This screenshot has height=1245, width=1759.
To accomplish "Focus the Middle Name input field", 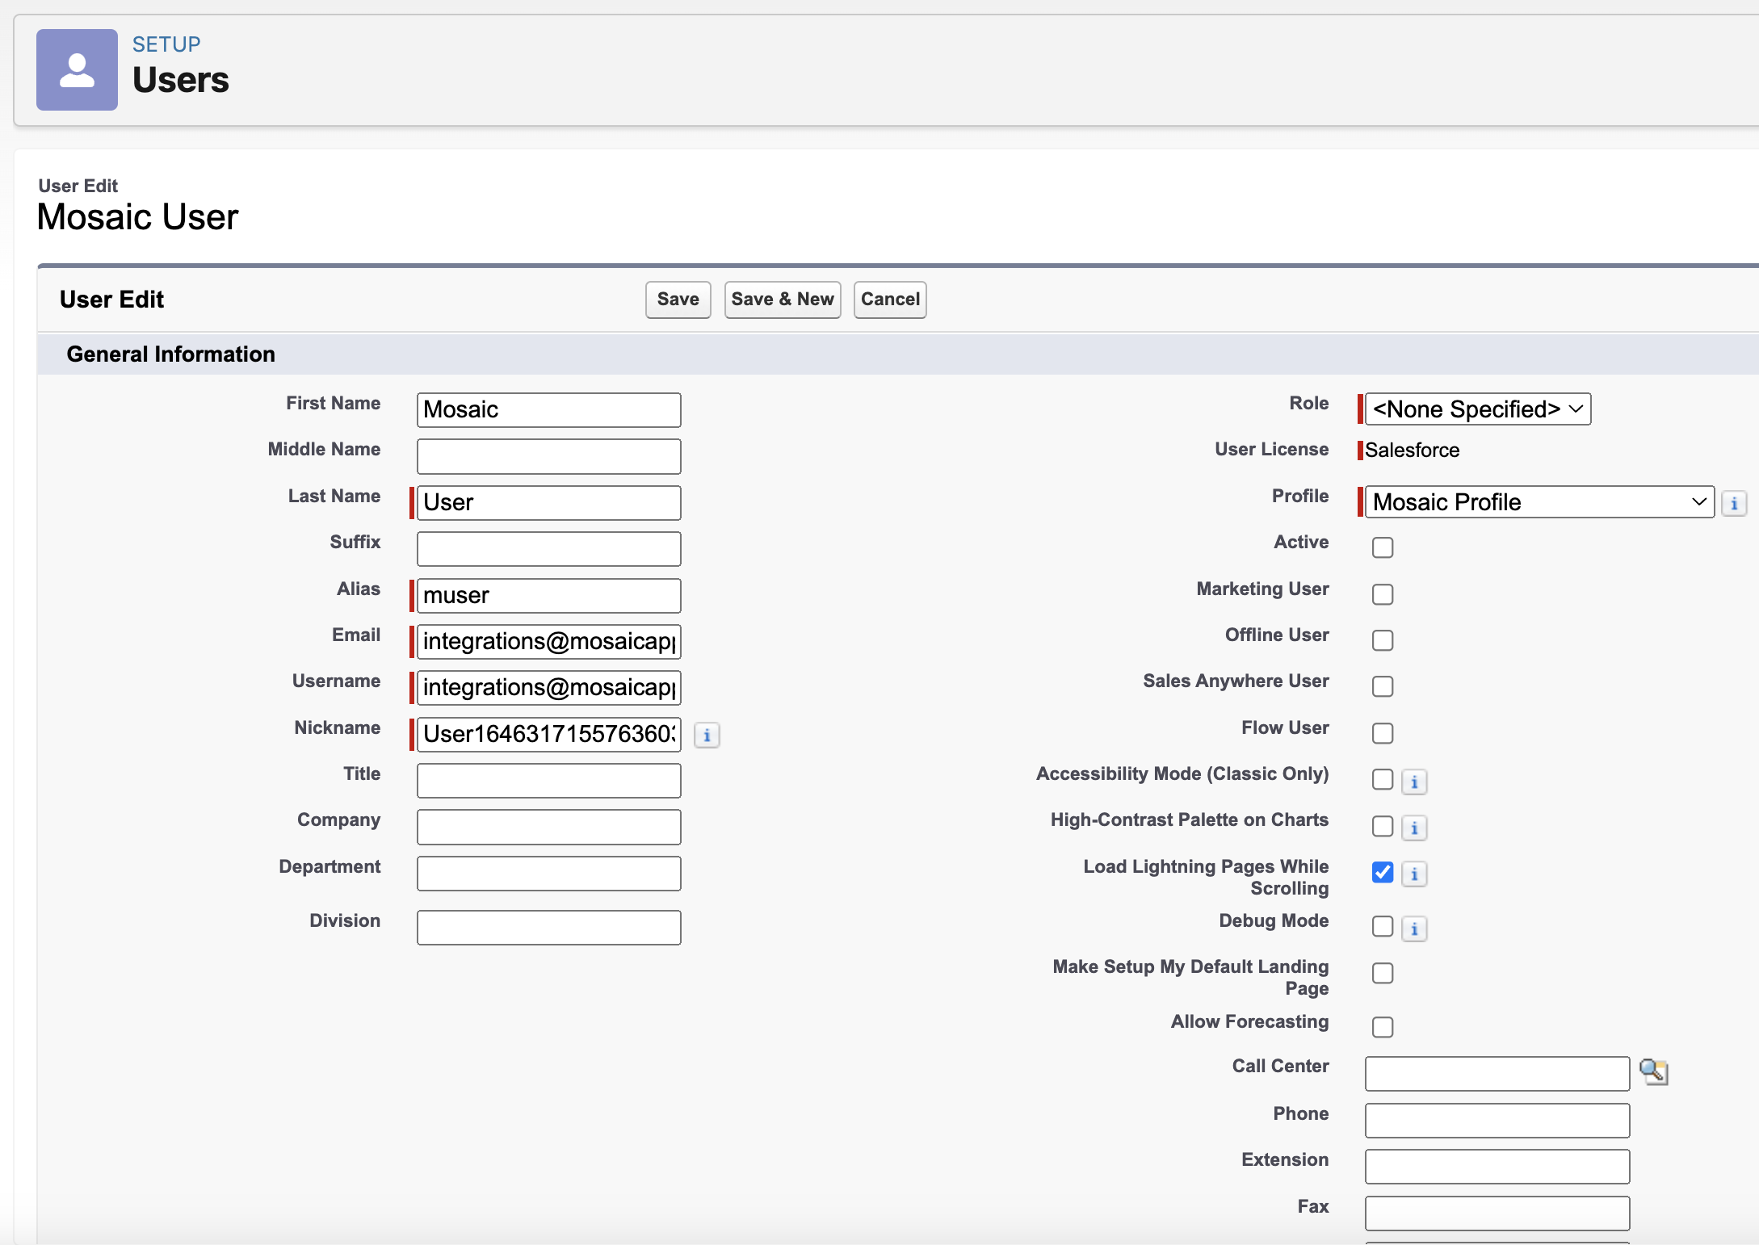I will (548, 456).
